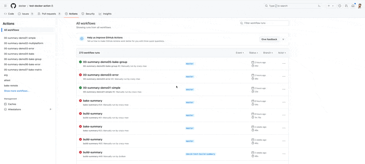Open options menu for bake-summary #23 run
This screenshot has height=164, width=365.
(x=284, y=128)
